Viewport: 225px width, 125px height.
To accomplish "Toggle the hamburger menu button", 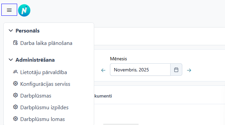I will tap(9, 10).
